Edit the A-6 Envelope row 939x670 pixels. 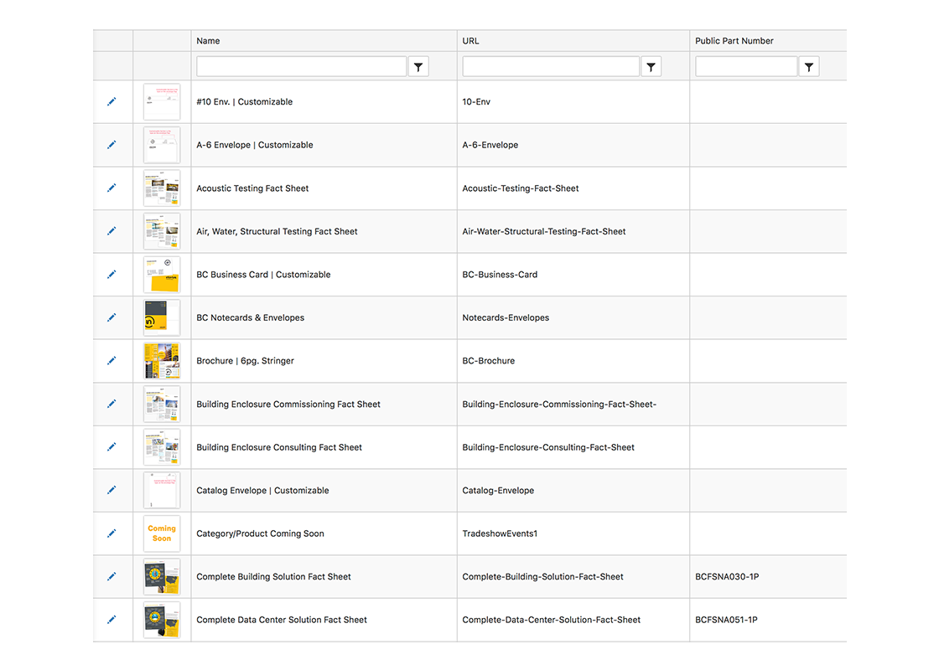[112, 145]
